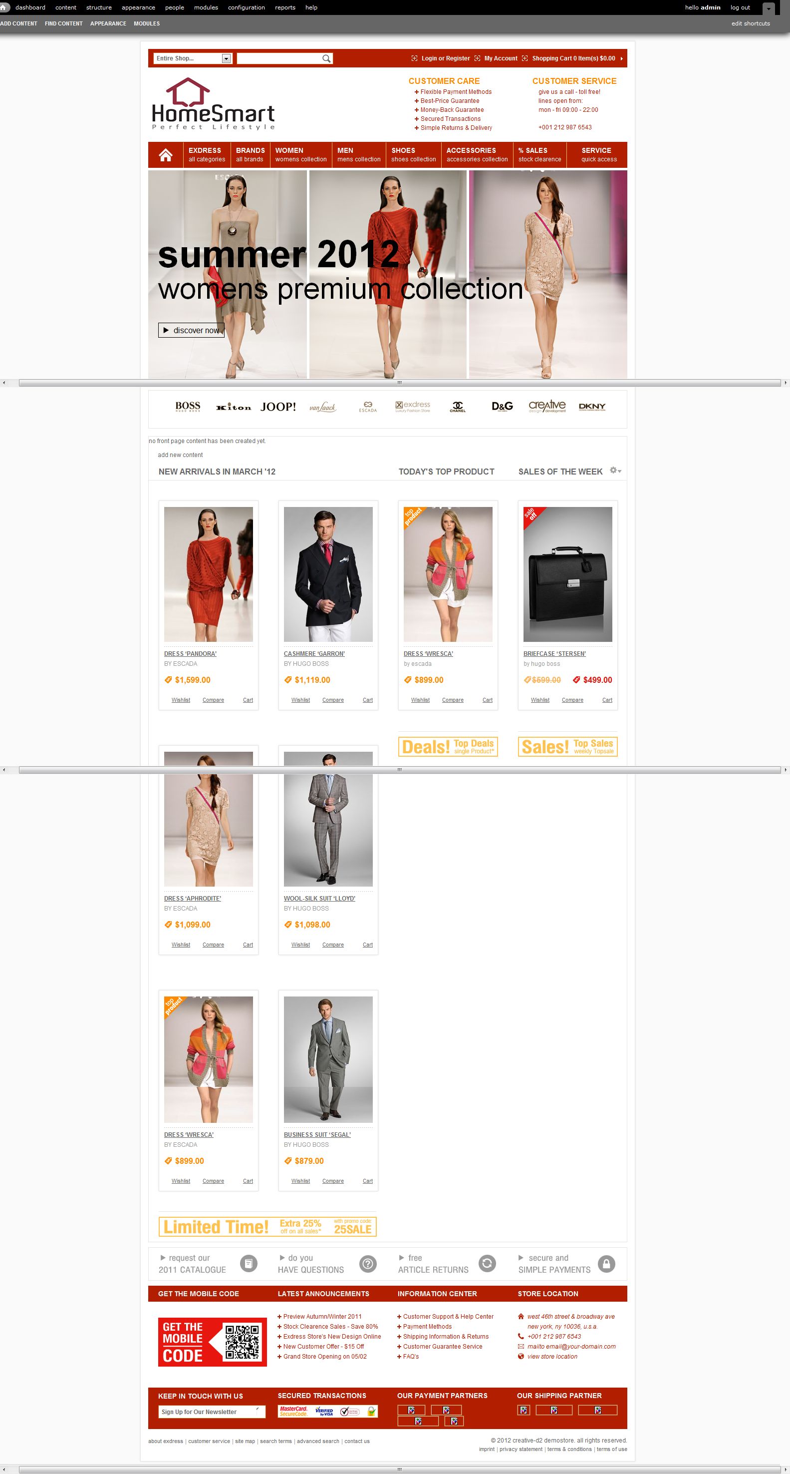Viewport: 790px width, 1474px height.
Task: Open the Entire Shop category dropdown
Action: (193, 58)
